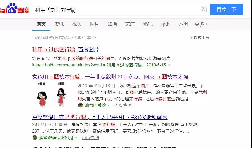Screen dimensions: 252x148
Task: Click the P图前 P图后 cartoon thumbnail
Action: point(52,94)
